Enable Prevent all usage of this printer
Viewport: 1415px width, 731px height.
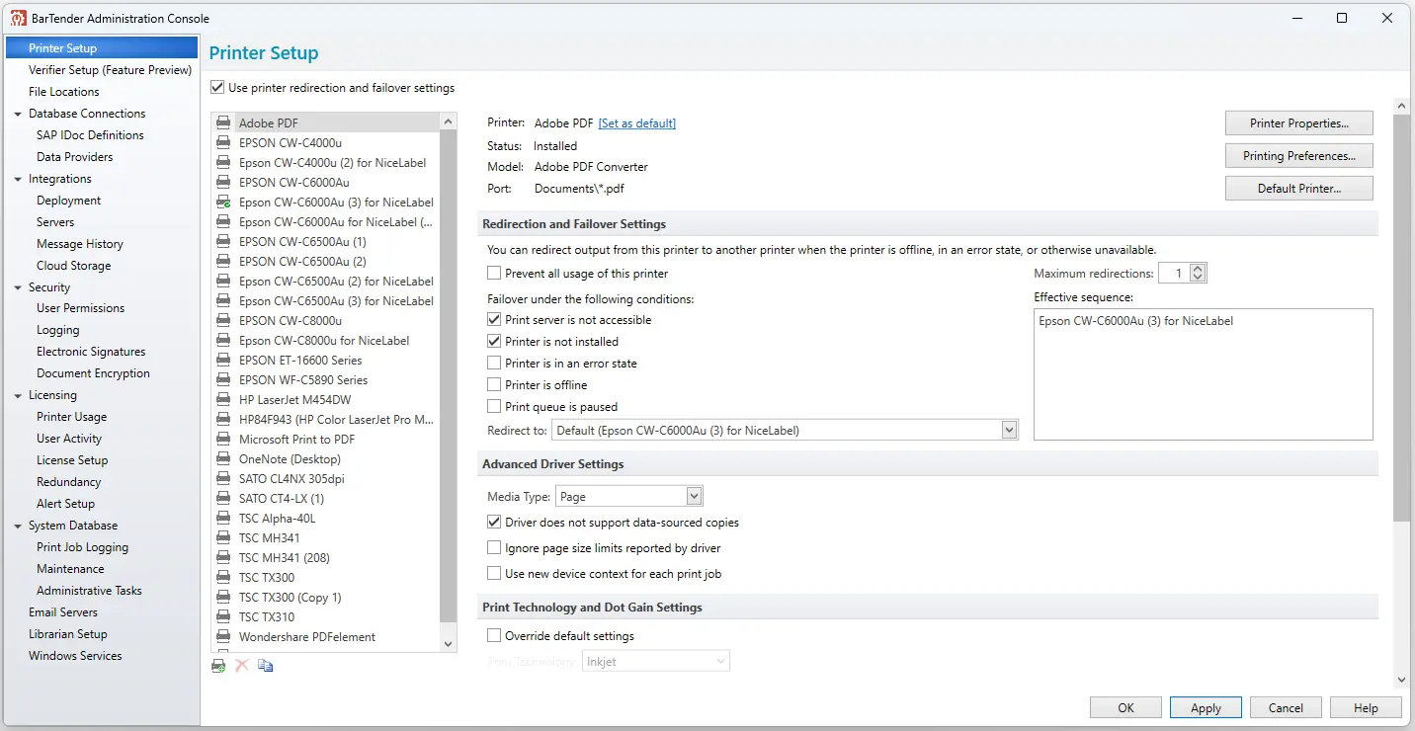coord(494,274)
